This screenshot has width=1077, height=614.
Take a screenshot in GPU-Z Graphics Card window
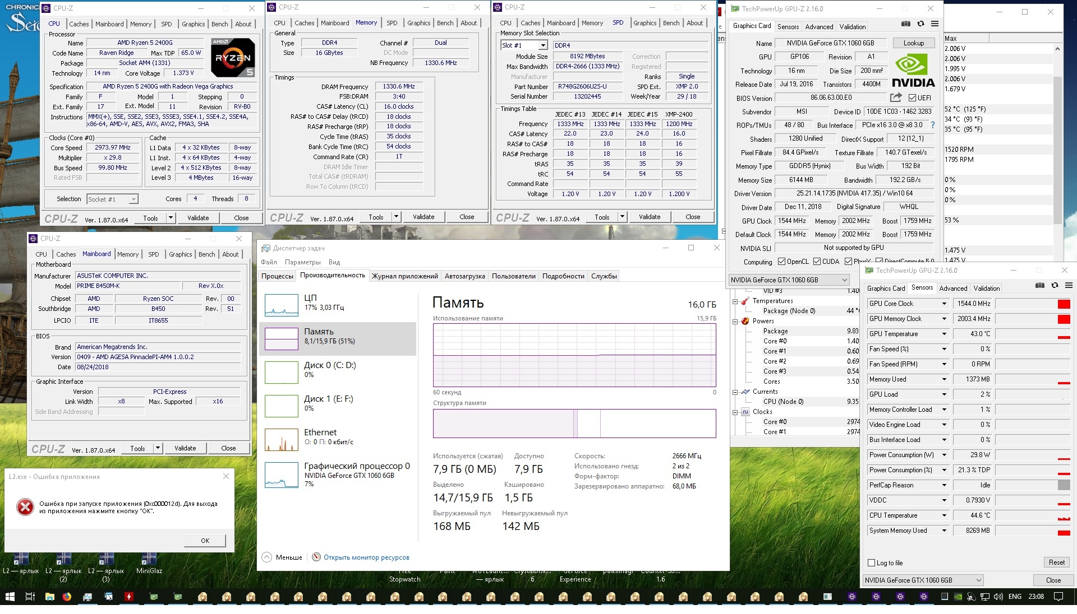click(906, 24)
